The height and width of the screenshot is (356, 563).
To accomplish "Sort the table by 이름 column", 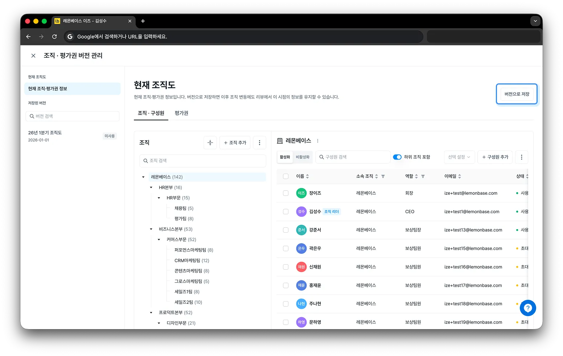I will tap(308, 176).
